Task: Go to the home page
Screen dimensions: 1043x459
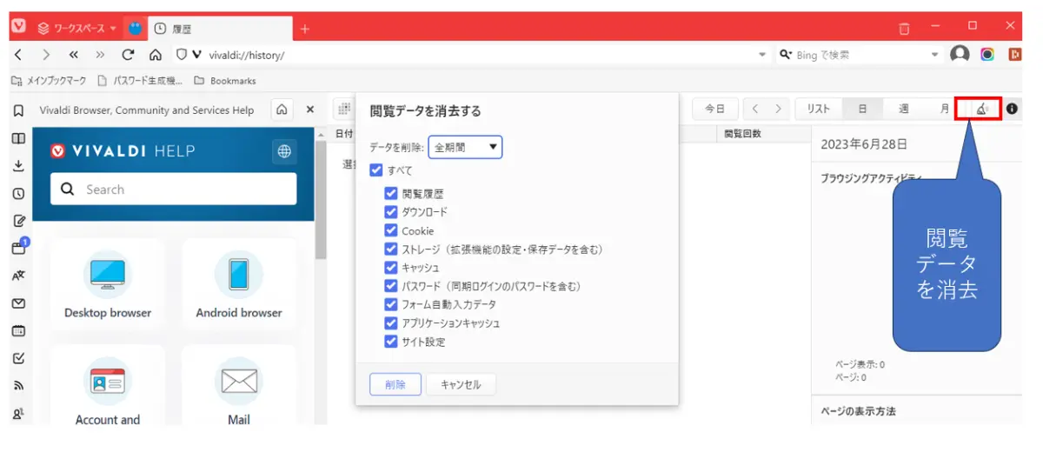Action: point(155,55)
